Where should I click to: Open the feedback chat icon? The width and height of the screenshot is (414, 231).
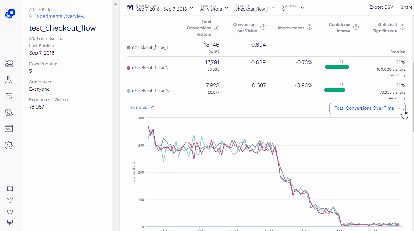(x=10, y=222)
